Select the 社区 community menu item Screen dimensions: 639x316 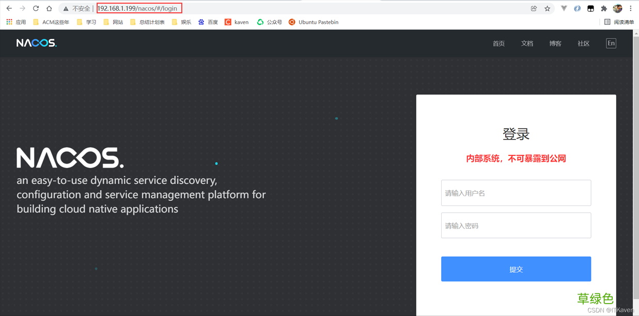pyautogui.click(x=583, y=43)
